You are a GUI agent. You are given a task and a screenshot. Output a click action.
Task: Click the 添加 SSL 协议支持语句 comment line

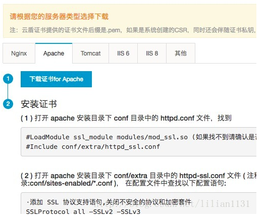109,202
